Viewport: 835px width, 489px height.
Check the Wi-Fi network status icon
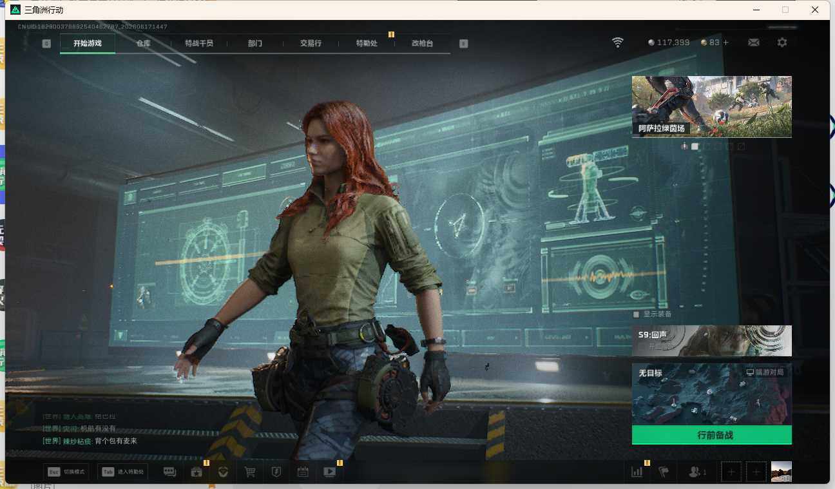[x=618, y=43]
